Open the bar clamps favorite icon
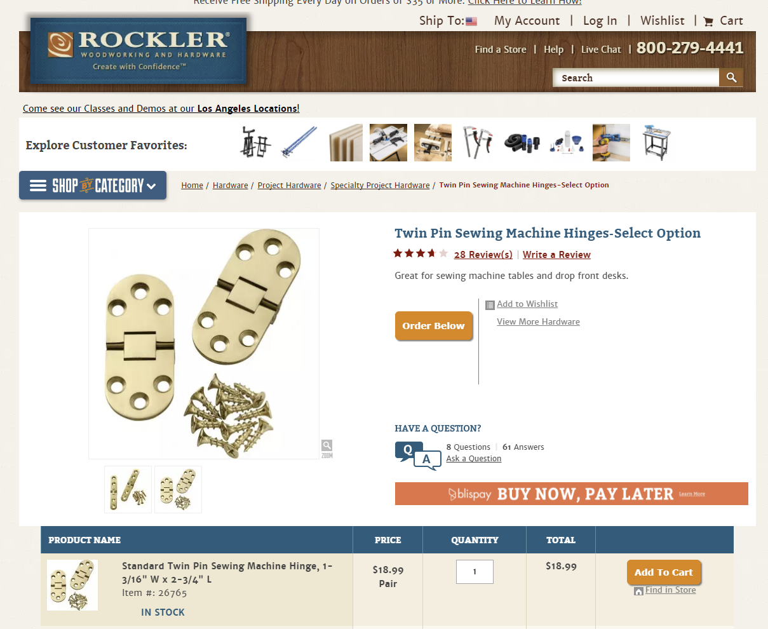This screenshot has width=768, height=629. [x=478, y=142]
